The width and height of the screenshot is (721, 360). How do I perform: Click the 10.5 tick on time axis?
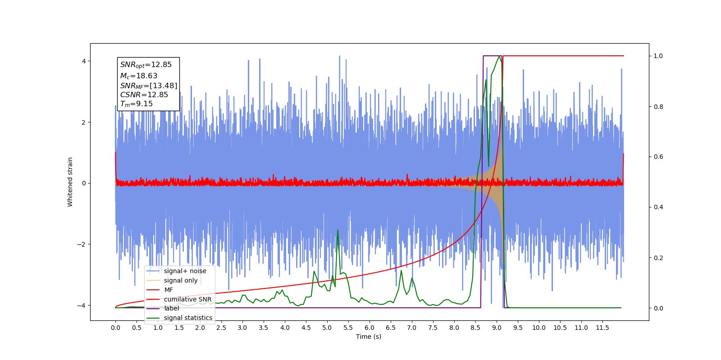coord(560,328)
